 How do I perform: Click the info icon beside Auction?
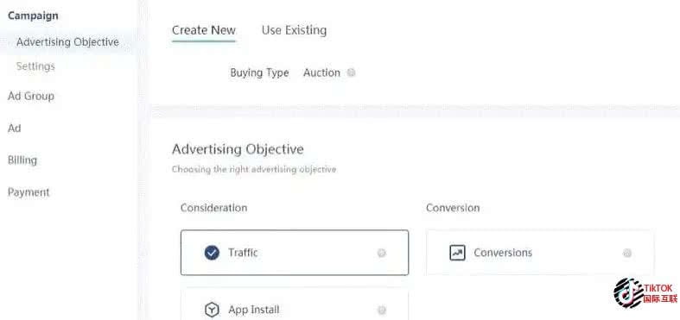(x=352, y=72)
